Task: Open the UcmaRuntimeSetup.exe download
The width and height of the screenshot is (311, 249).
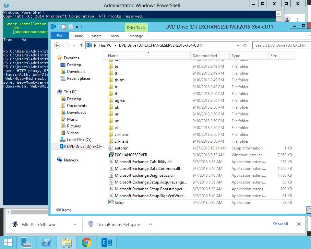Action: pos(119,224)
